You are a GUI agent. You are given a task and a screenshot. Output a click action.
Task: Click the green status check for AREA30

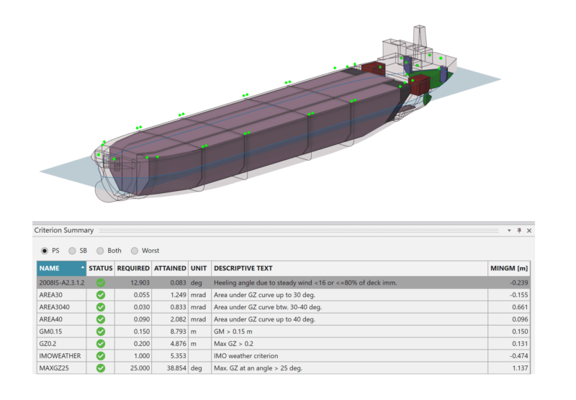[x=101, y=295]
